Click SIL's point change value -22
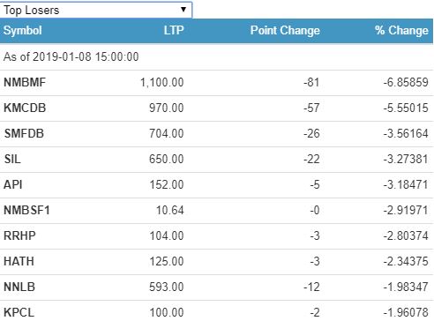Image resolution: width=434 pixels, height=321 pixels. click(x=311, y=159)
